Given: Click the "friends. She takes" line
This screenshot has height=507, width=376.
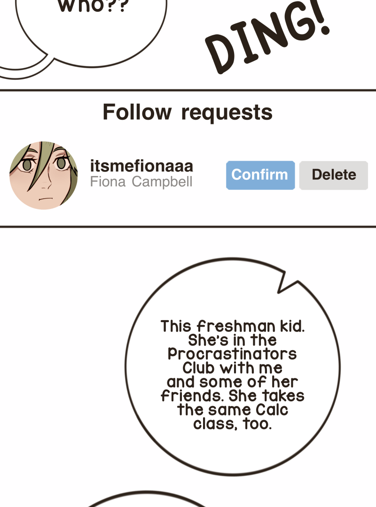Looking at the screenshot, I should [233, 396].
